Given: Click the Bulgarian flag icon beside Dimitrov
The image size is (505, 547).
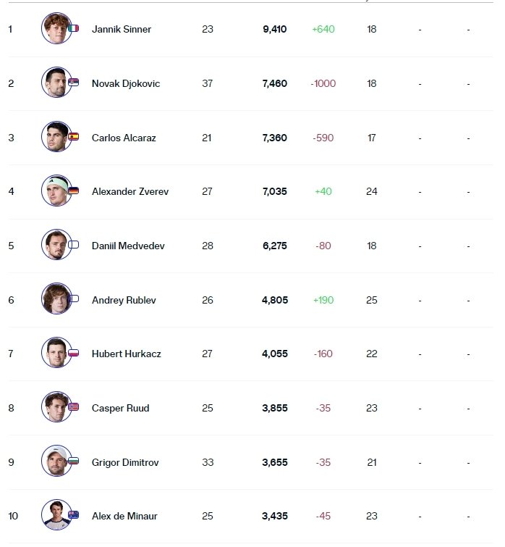Looking at the screenshot, I should click(74, 462).
